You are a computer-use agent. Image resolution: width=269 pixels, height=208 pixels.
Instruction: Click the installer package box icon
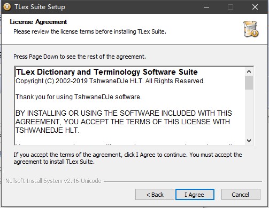251,29
